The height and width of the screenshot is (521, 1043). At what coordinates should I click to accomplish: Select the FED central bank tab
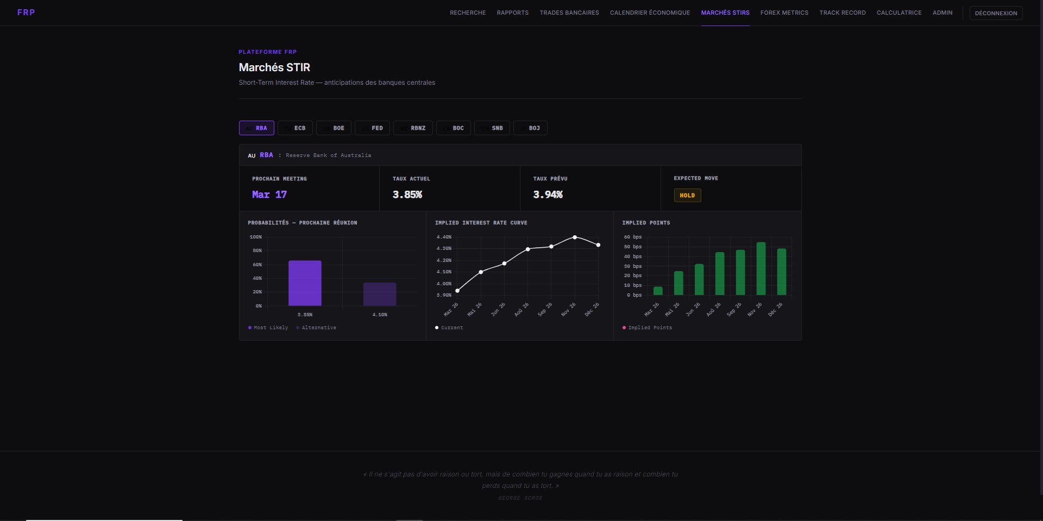click(x=372, y=128)
